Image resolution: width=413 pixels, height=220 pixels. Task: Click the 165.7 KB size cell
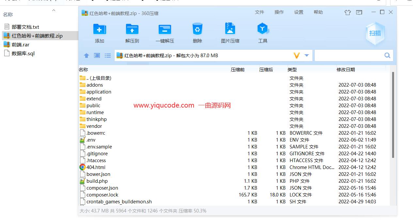tap(248, 195)
